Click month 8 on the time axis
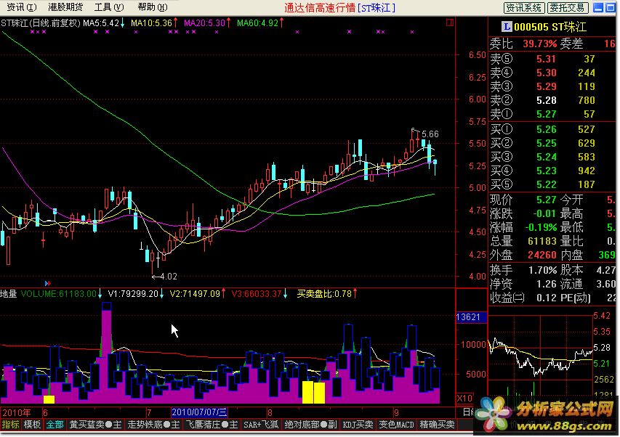Viewport: 620px width, 437px height. pyautogui.click(x=270, y=413)
